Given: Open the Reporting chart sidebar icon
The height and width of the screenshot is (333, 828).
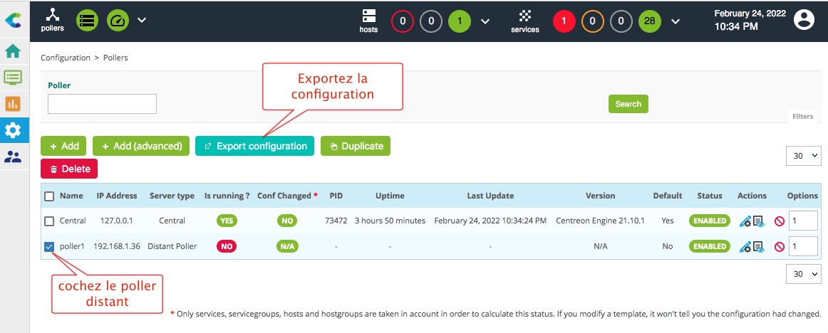Looking at the screenshot, I should 13,103.
